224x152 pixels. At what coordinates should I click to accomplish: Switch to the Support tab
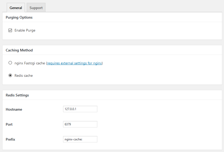point(36,8)
